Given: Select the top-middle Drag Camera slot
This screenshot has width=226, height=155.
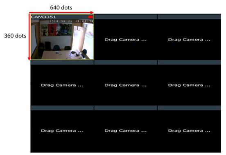Looking at the screenshot, I should (126, 39).
